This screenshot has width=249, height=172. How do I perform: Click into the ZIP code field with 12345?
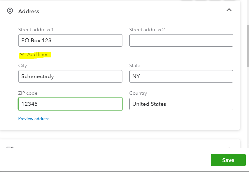point(70,104)
